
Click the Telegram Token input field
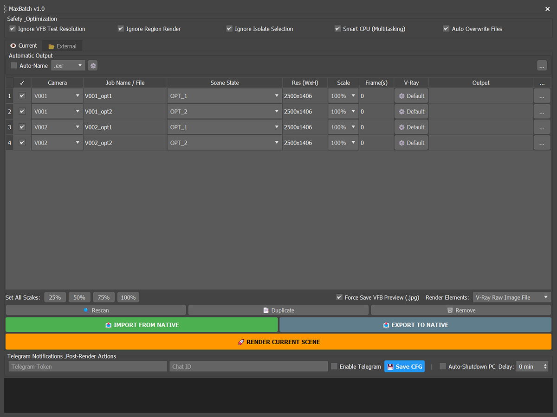point(88,366)
